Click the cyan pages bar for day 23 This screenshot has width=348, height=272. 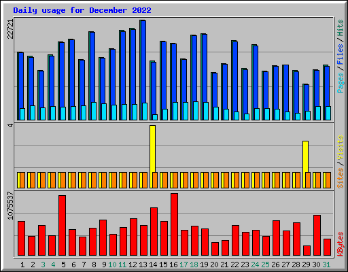pyautogui.click(x=247, y=117)
